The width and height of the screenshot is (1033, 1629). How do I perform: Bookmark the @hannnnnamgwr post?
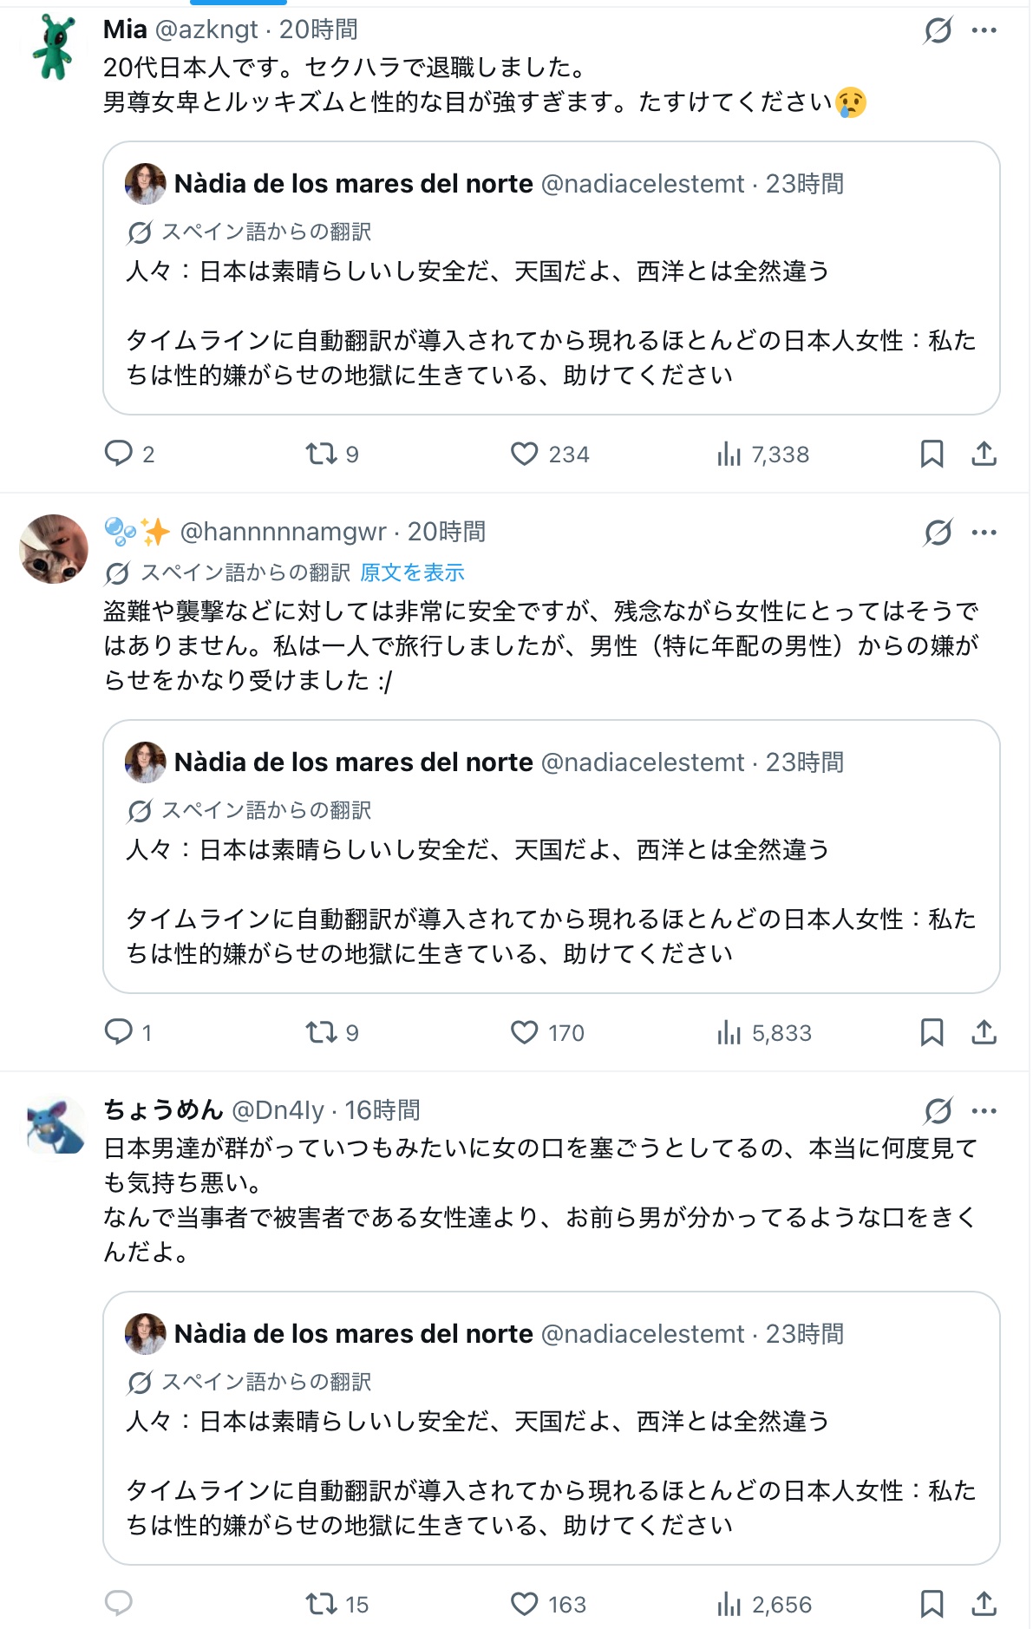coord(932,1032)
